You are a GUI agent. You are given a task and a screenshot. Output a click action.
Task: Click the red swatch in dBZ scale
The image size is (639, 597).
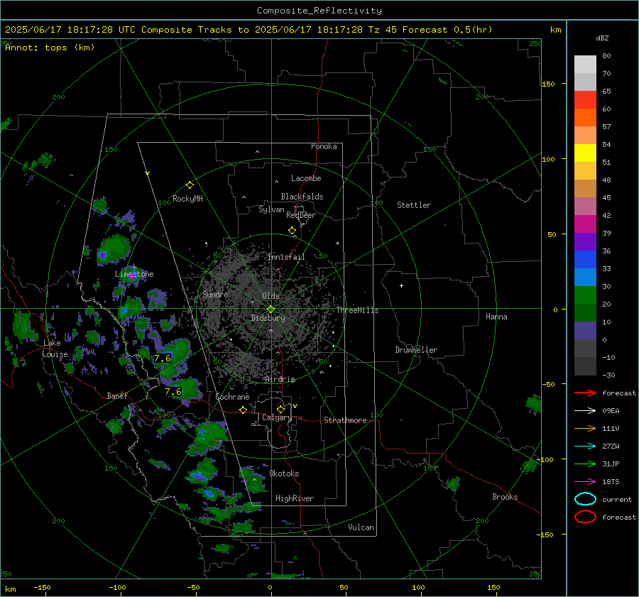[x=585, y=100]
